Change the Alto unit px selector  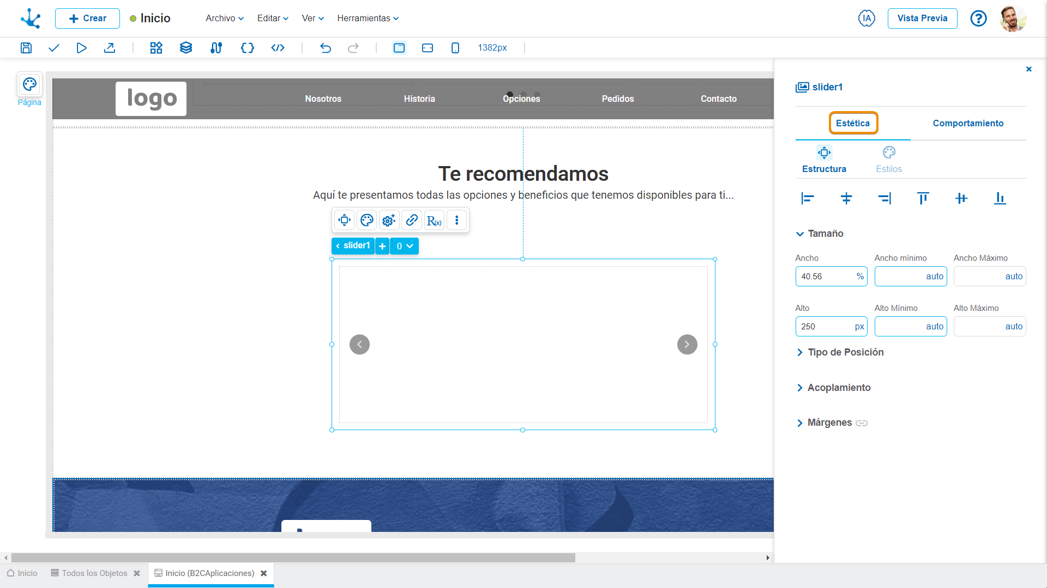859,327
